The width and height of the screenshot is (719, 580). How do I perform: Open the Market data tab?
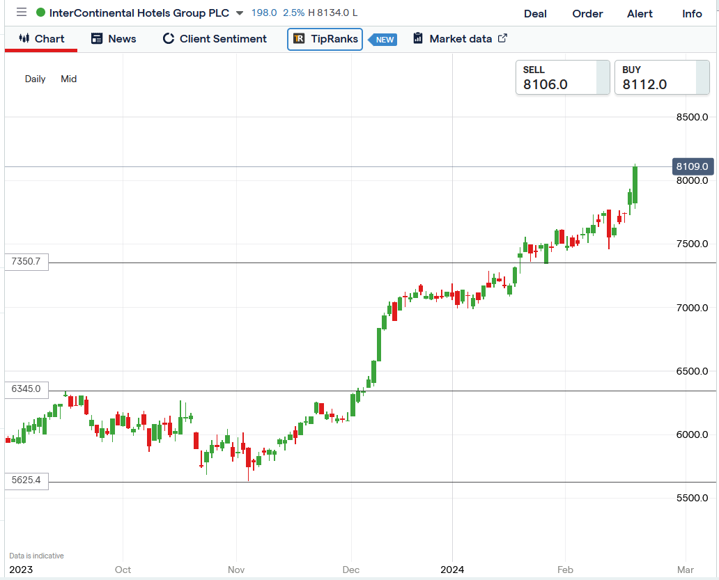461,39
